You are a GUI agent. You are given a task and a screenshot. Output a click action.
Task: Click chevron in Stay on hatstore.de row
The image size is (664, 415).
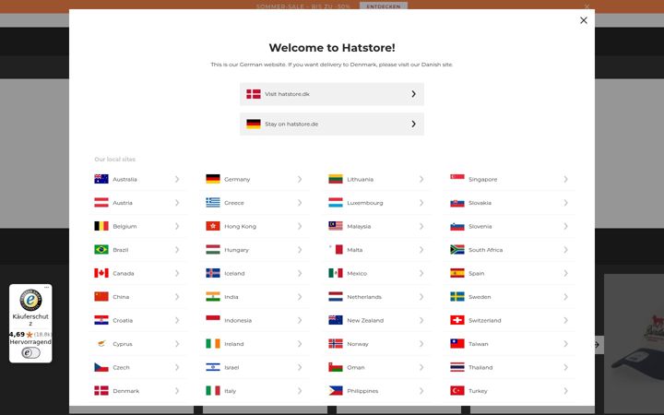[414, 125]
